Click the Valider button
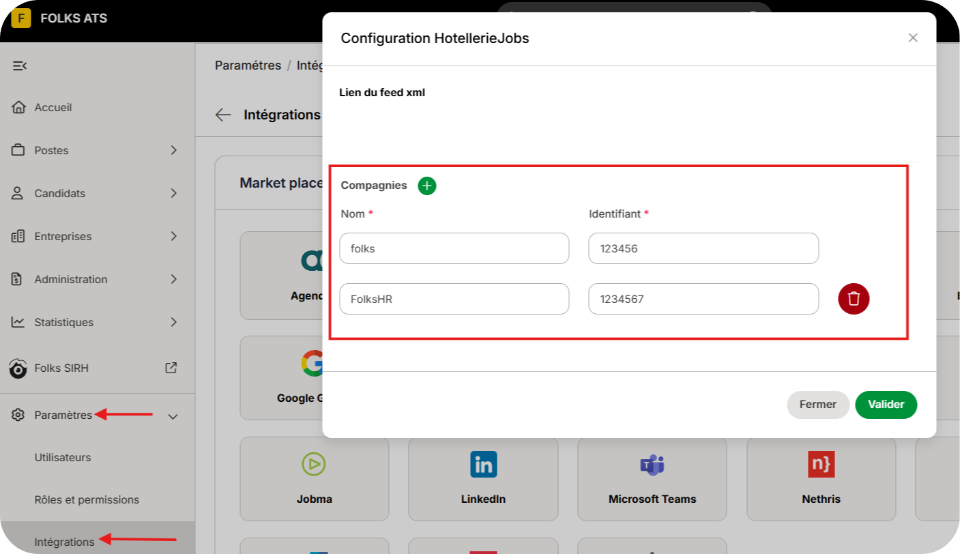Screen dimensions: 960x554 pyautogui.click(x=886, y=405)
